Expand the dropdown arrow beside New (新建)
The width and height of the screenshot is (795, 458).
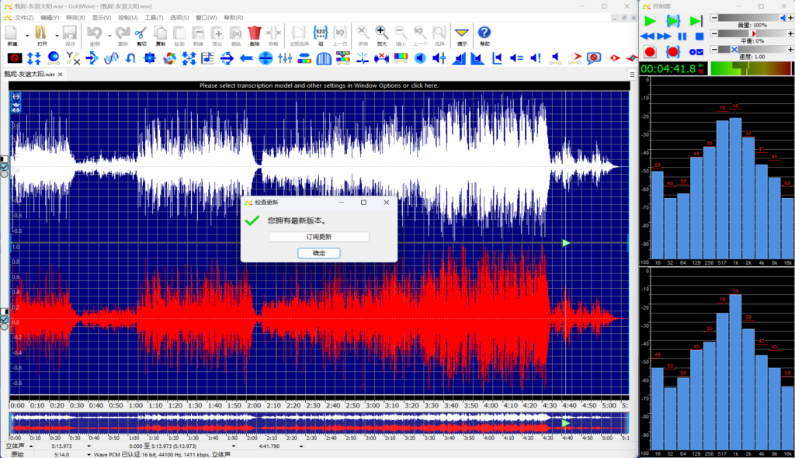(27, 35)
